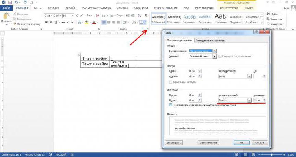Click the table move handle
The height and width of the screenshot is (157, 296).
[79, 54]
